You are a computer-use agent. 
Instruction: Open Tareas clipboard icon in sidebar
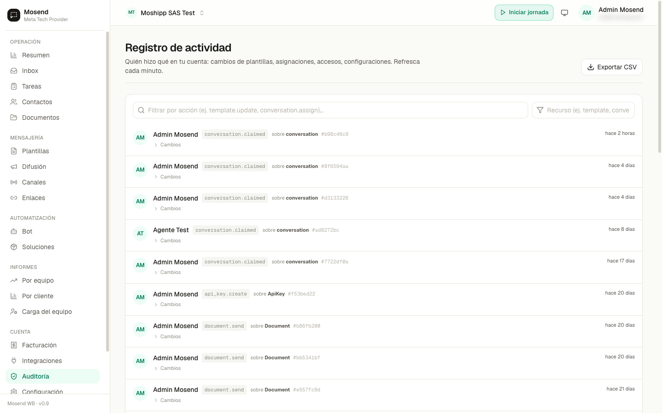click(x=14, y=86)
